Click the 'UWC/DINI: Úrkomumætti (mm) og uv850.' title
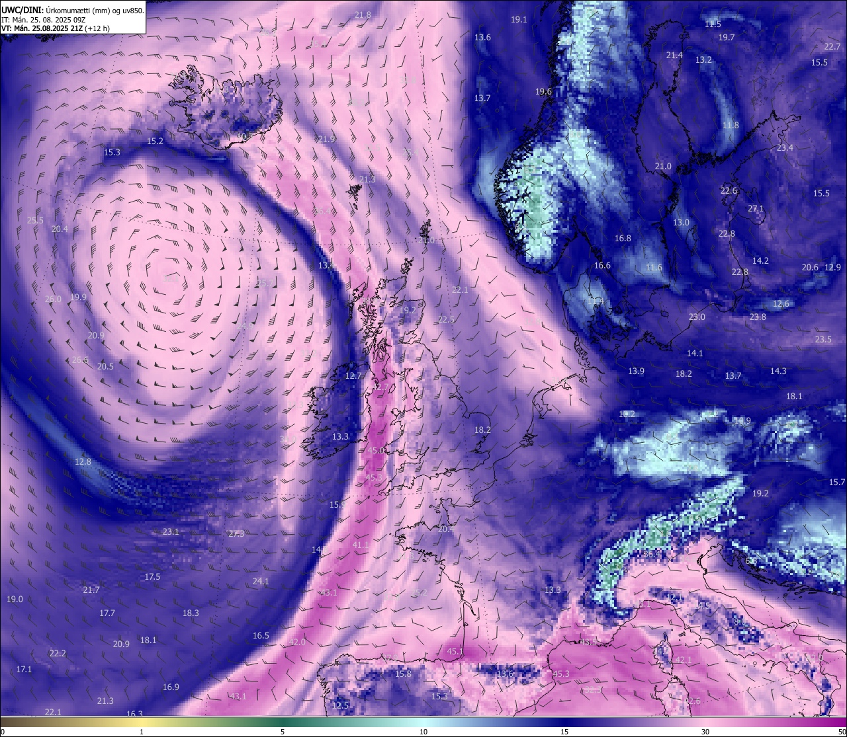This screenshot has width=847, height=737. (72, 10)
